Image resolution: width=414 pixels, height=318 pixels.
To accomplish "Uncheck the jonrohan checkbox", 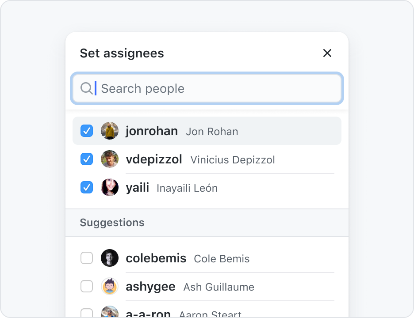I will pos(87,131).
